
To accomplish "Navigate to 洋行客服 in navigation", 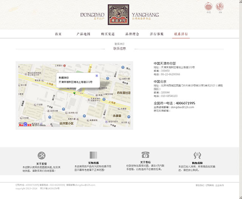I will click(x=157, y=34).
